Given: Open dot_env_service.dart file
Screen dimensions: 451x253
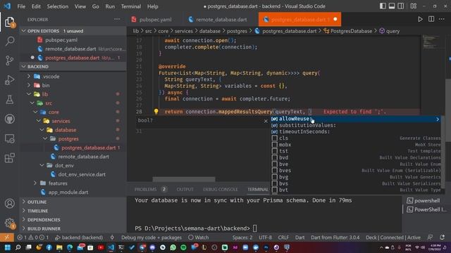Looking at the screenshot, I should coord(82,174).
